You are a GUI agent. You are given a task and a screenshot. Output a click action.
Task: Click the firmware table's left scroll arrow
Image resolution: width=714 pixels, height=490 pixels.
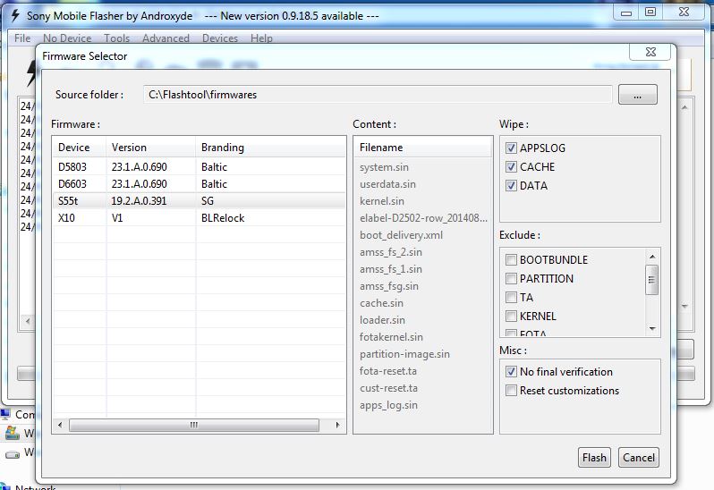click(x=60, y=426)
